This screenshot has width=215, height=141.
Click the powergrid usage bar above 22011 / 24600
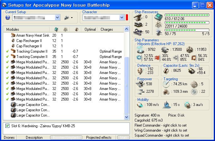pos(187,23)
